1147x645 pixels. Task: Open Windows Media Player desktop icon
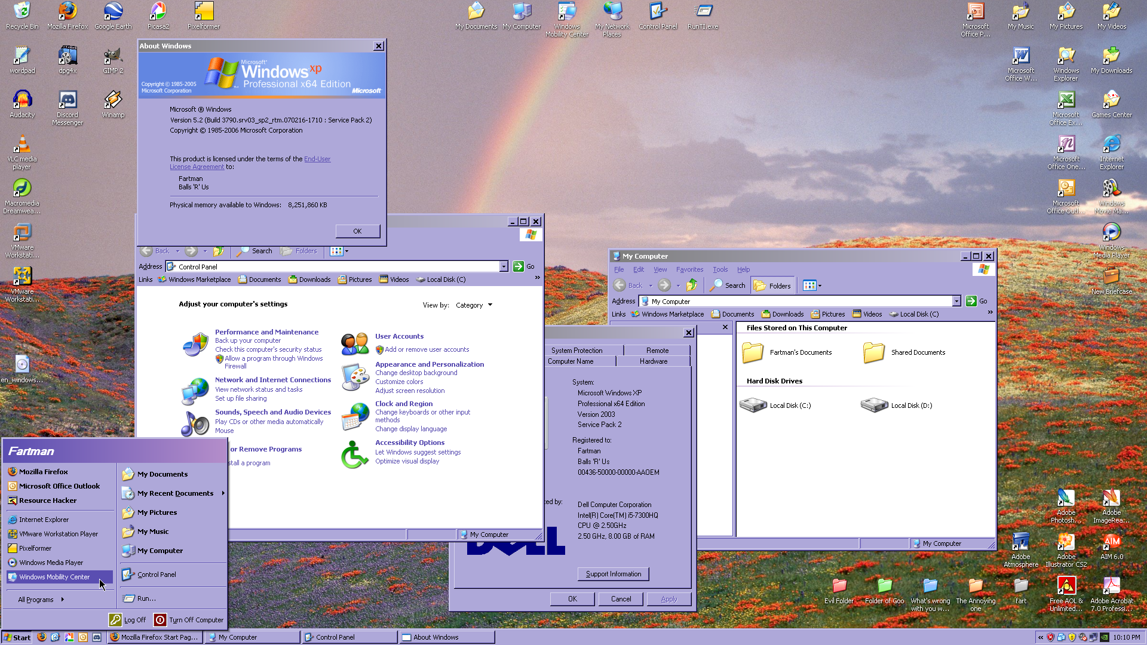pyautogui.click(x=1112, y=240)
